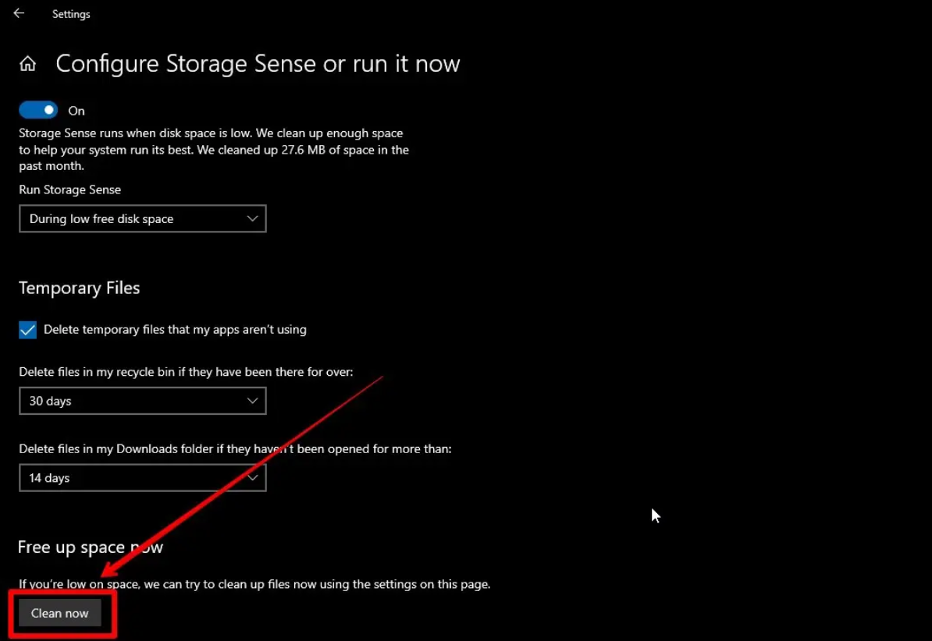Image resolution: width=932 pixels, height=641 pixels.
Task: Click the chevron arrow beside "14 days"
Action: [252, 478]
